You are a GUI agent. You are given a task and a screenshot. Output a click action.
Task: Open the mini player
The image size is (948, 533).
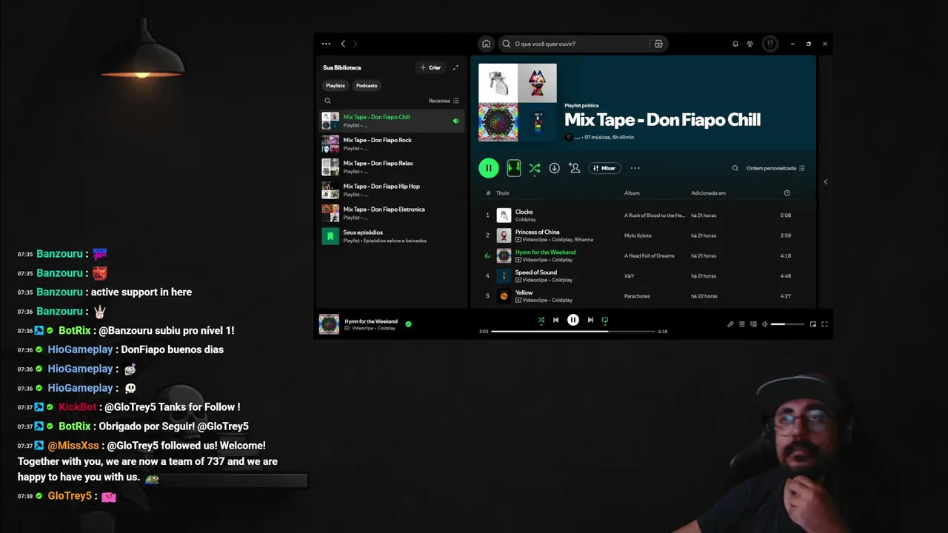tap(813, 324)
